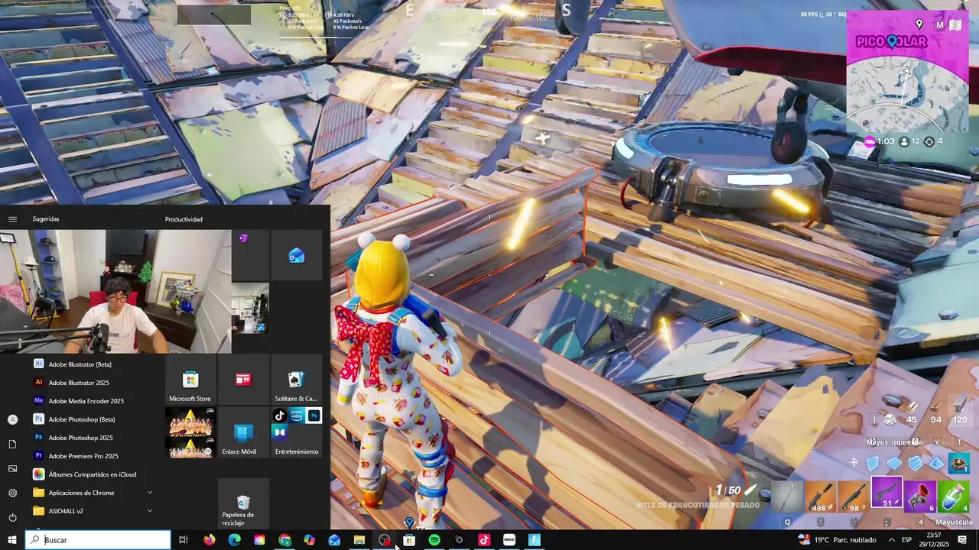Open the Entretenimiento tile group

coord(296,432)
